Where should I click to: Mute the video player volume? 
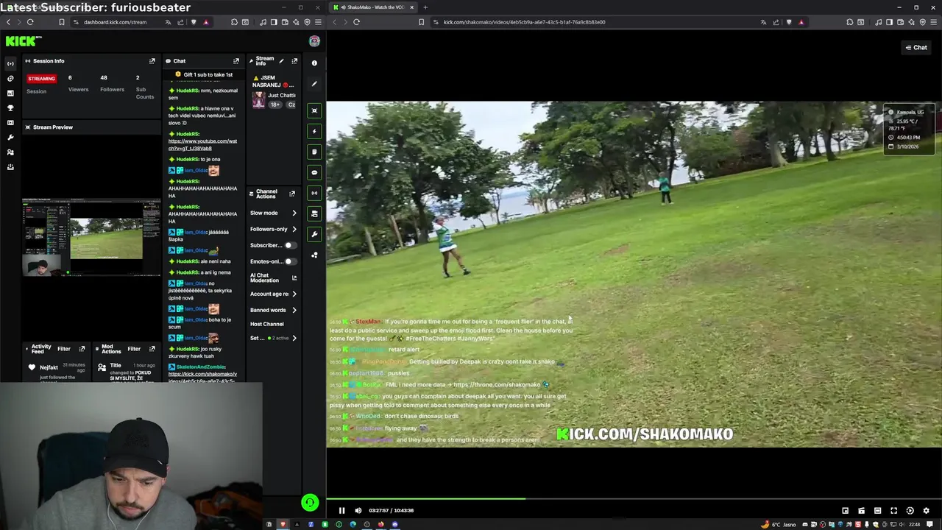(358, 510)
